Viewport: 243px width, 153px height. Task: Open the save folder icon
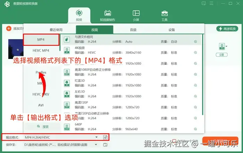[x=105, y=145]
